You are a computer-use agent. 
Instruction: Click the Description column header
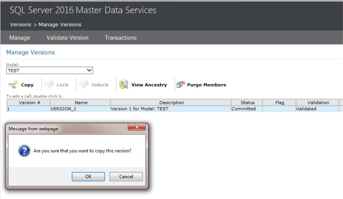tap(171, 103)
